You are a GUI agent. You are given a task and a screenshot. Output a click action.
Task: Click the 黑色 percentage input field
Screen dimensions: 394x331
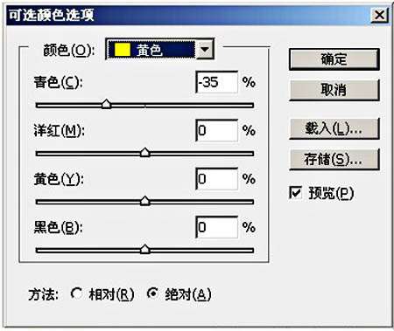216,227
